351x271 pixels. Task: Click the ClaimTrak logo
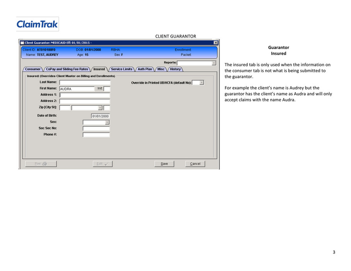pyautogui.click(x=37, y=24)
